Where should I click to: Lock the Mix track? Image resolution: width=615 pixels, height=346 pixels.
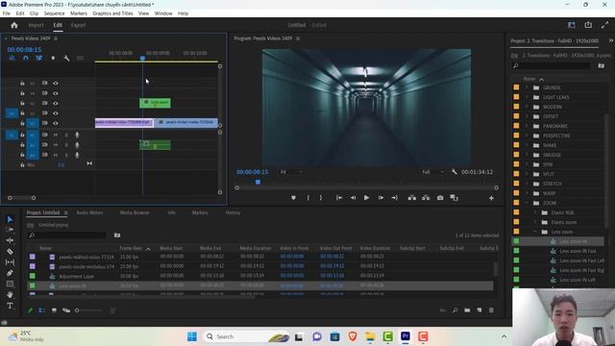pos(22,165)
